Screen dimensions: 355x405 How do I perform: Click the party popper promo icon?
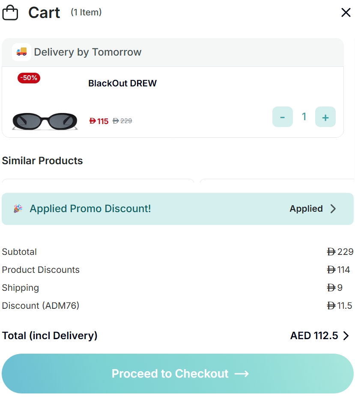(x=18, y=209)
